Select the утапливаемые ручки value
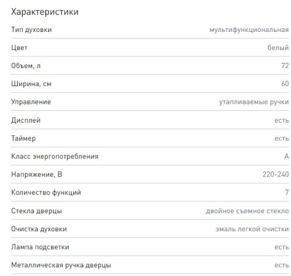 tap(254, 102)
